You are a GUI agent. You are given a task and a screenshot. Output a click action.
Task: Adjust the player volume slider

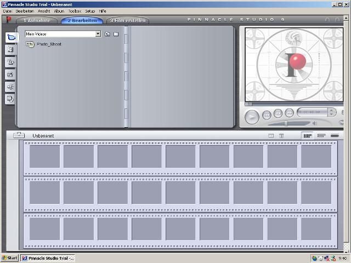click(x=287, y=123)
